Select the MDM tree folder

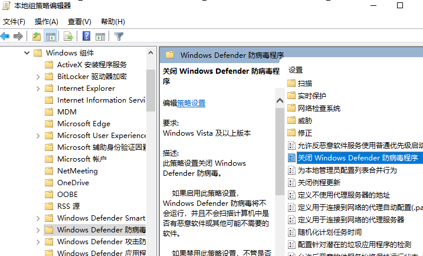coord(67,112)
